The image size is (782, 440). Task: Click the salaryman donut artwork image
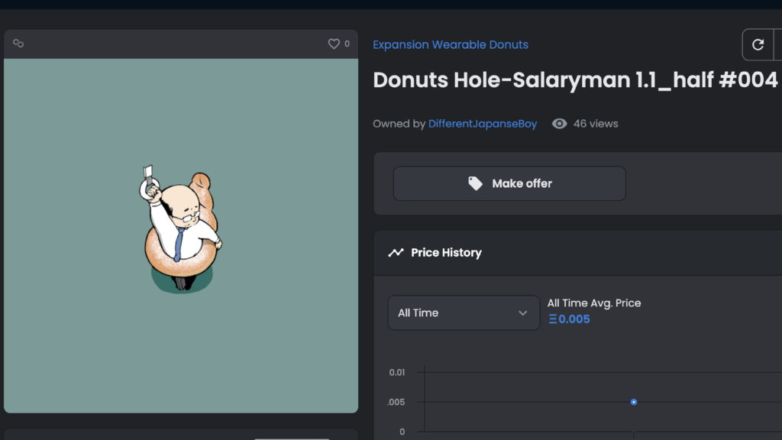[181, 235]
